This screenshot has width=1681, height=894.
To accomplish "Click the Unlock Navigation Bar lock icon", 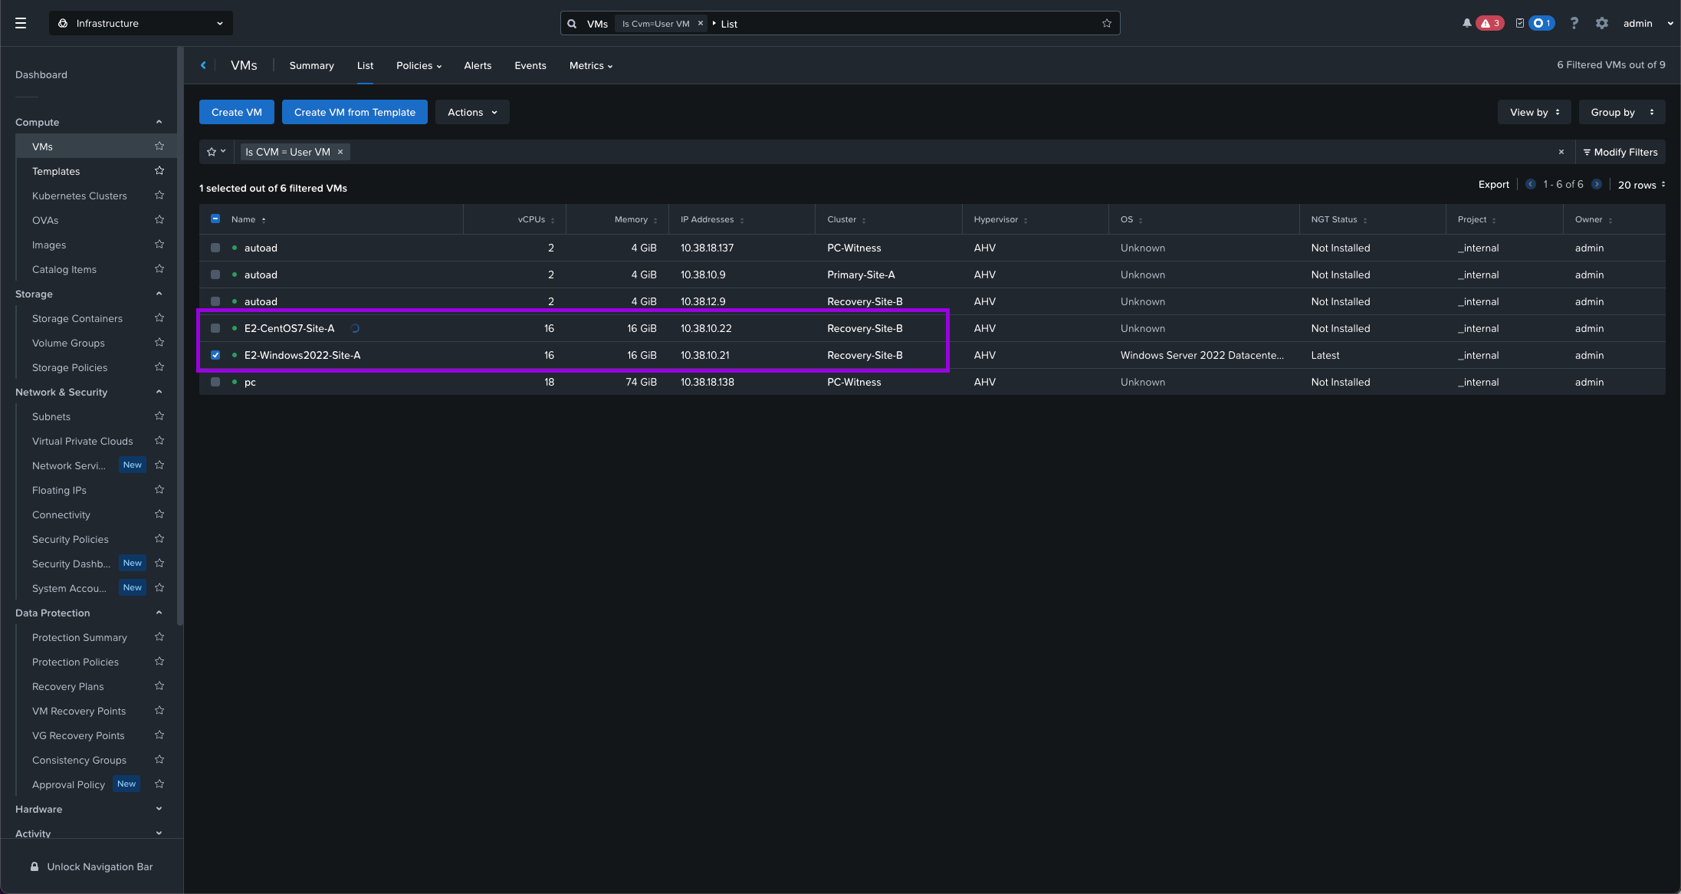I will [34, 866].
